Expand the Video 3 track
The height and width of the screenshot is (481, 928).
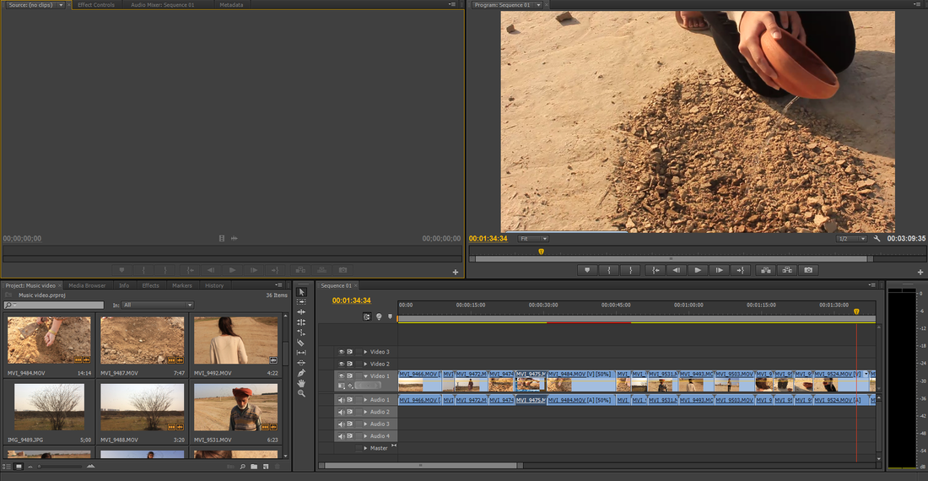[365, 352]
